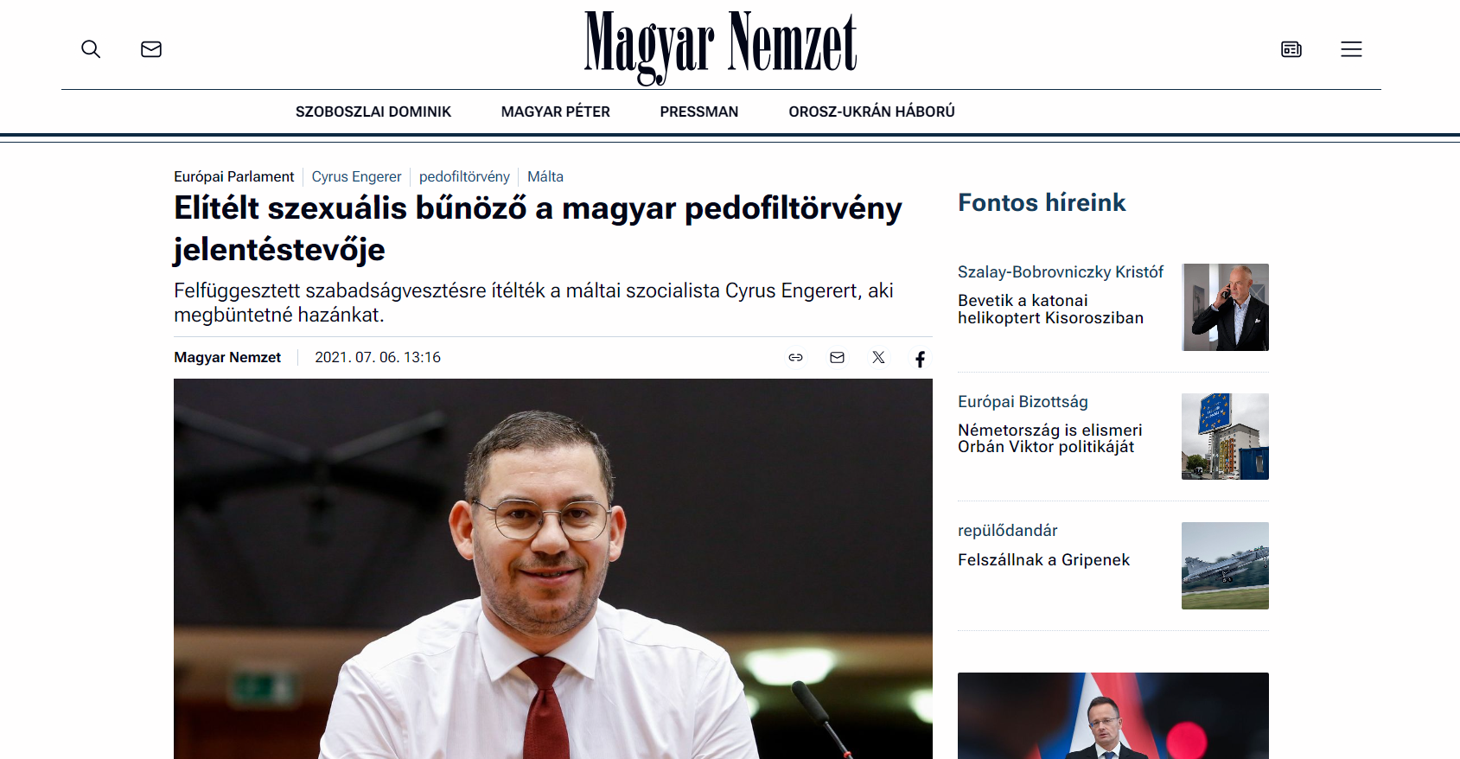Open MAGYAR PÉTER topic
The width and height of the screenshot is (1460, 759).
pyautogui.click(x=556, y=112)
